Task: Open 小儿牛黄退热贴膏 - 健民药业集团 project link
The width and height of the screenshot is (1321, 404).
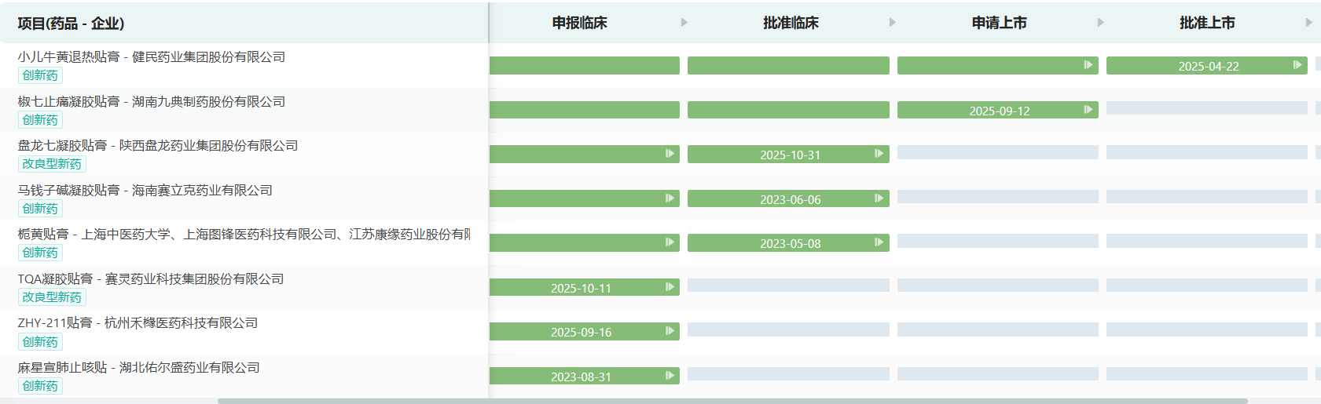Action: [152, 56]
